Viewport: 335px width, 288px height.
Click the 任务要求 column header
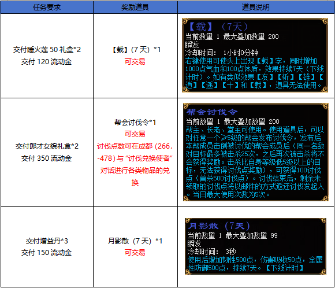pyautogui.click(x=47, y=8)
